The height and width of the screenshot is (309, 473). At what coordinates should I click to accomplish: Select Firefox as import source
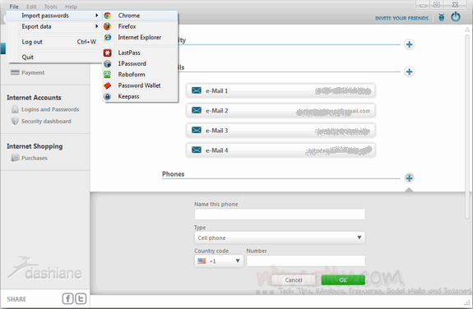[141, 26]
